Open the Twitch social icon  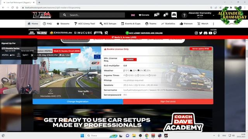pyautogui.click(x=215, y=33)
